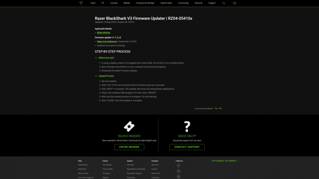
Task: Click the third Follow Us social icon
Action: (x=178, y=177)
